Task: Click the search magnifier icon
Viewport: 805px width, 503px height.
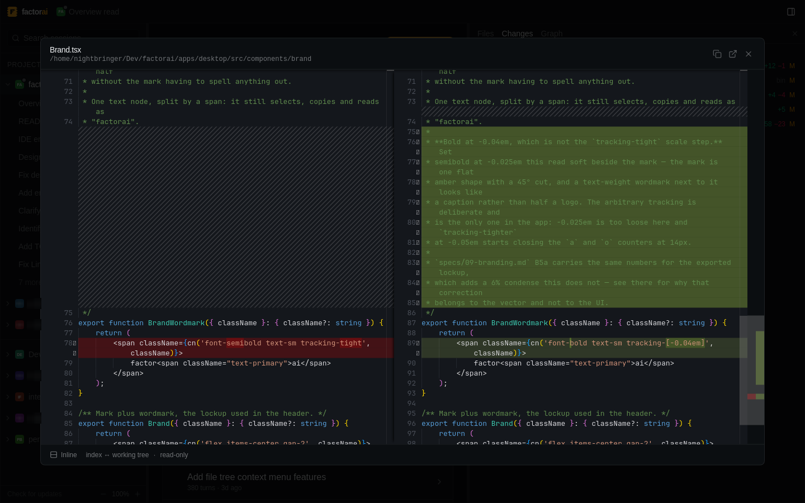Action: click(x=16, y=38)
